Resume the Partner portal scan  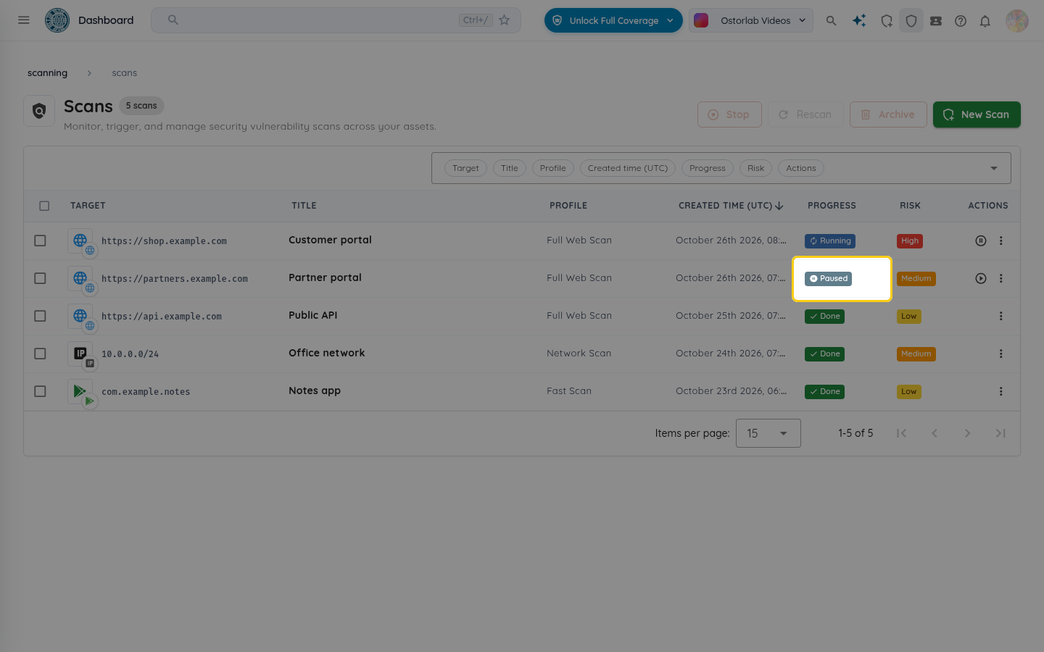coord(981,278)
